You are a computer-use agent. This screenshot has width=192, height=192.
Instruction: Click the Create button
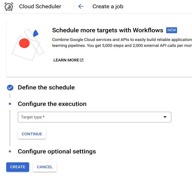[18, 167]
